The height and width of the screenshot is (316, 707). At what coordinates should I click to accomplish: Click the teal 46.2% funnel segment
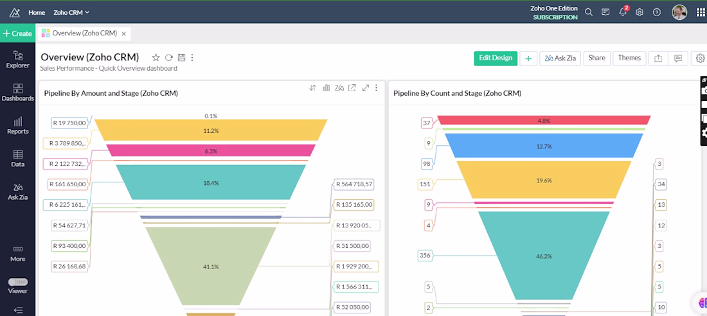[543, 256]
